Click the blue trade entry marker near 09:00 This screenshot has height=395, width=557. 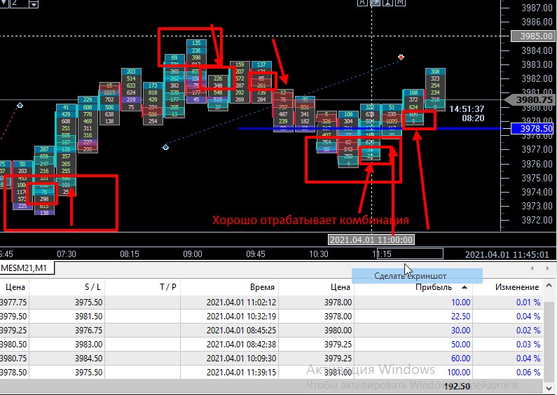pyautogui.click(x=165, y=146)
